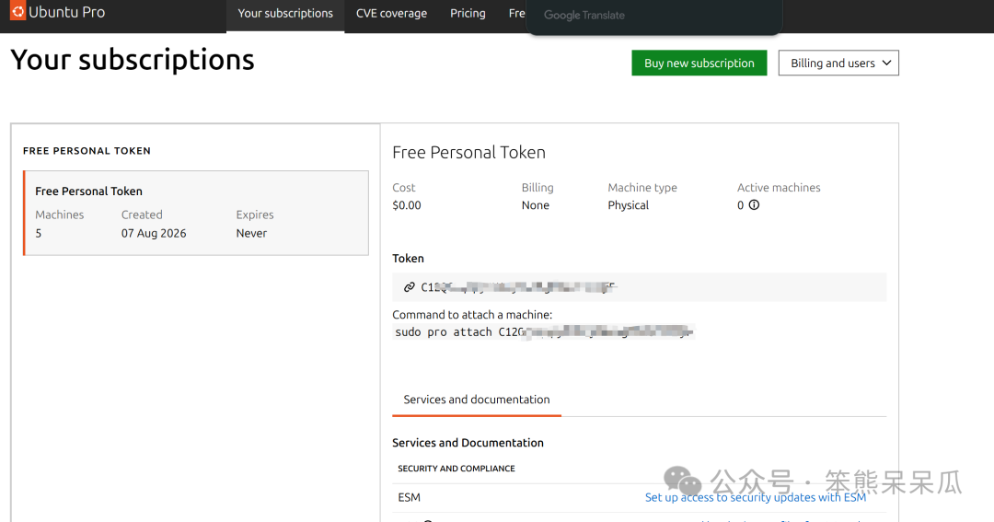Click the 'SECURITY AND COMPLIANCE' heading
994x522 pixels.
[456, 469]
